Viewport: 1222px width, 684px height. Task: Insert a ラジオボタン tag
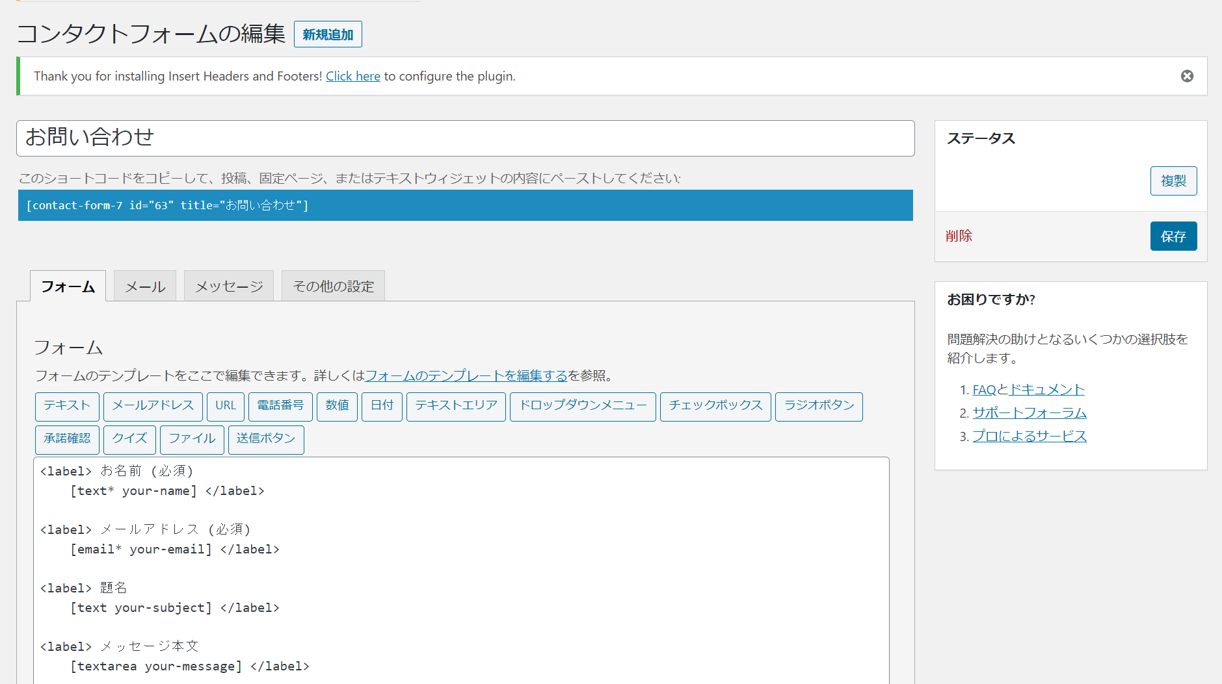(x=819, y=406)
